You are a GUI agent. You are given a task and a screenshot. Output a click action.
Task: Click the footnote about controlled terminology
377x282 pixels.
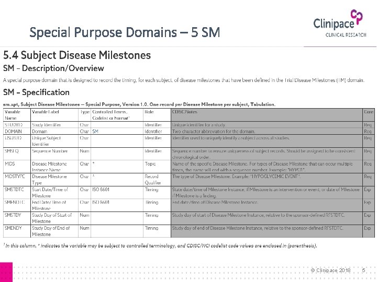click(160, 245)
